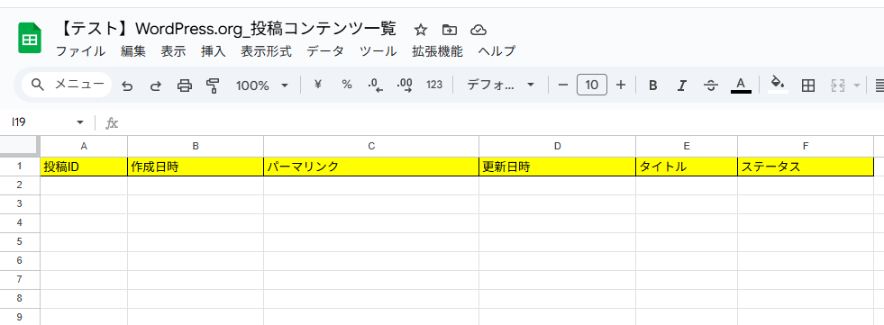Print the spreadsheet
This screenshot has height=325, width=884.
185,86
